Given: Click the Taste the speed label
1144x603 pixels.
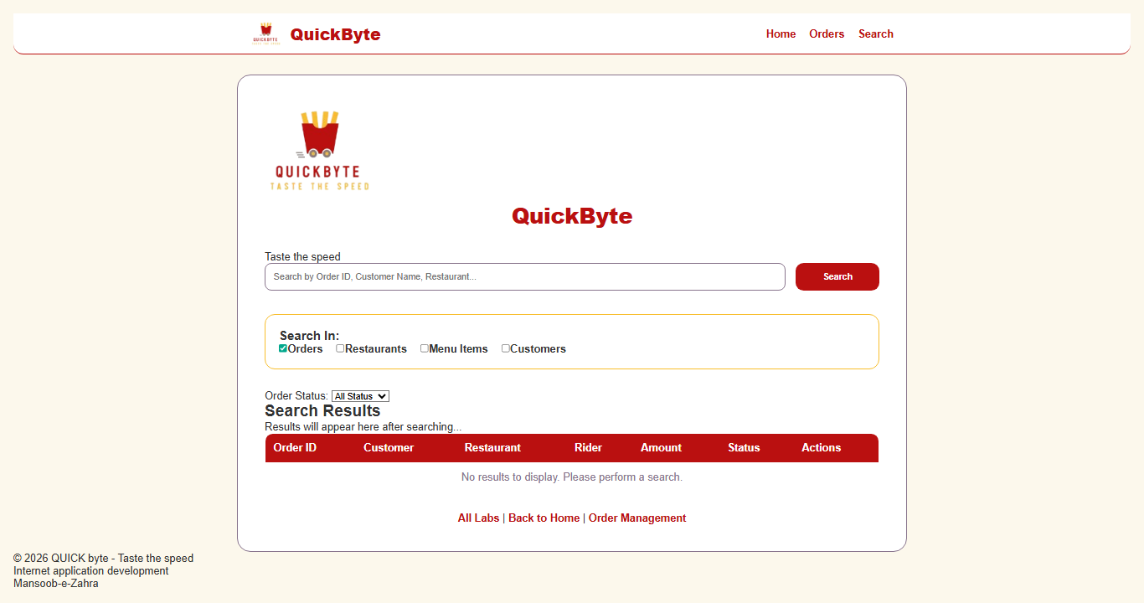Looking at the screenshot, I should point(302,256).
